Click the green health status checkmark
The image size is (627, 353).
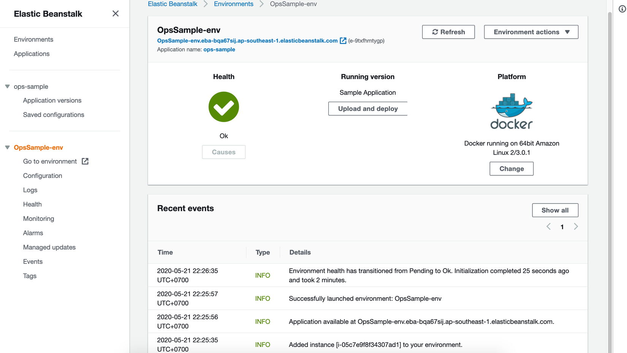[x=224, y=107]
